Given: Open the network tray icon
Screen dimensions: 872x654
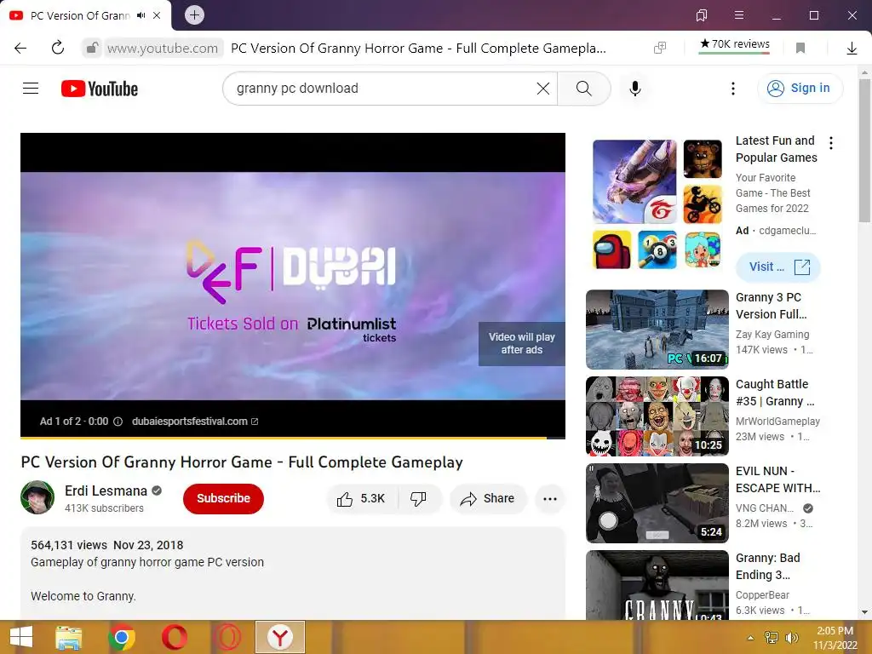Looking at the screenshot, I should (772, 638).
